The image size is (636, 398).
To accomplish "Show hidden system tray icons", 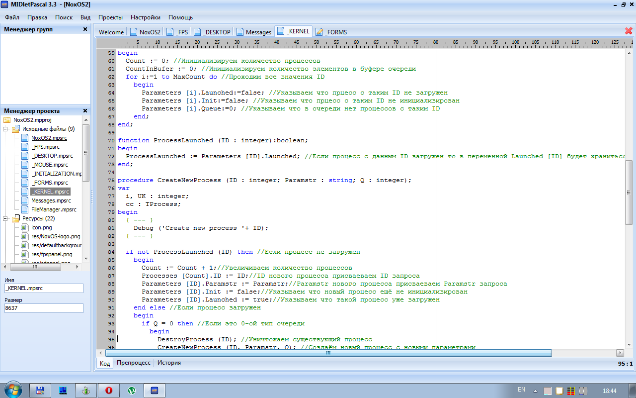I will coord(535,390).
